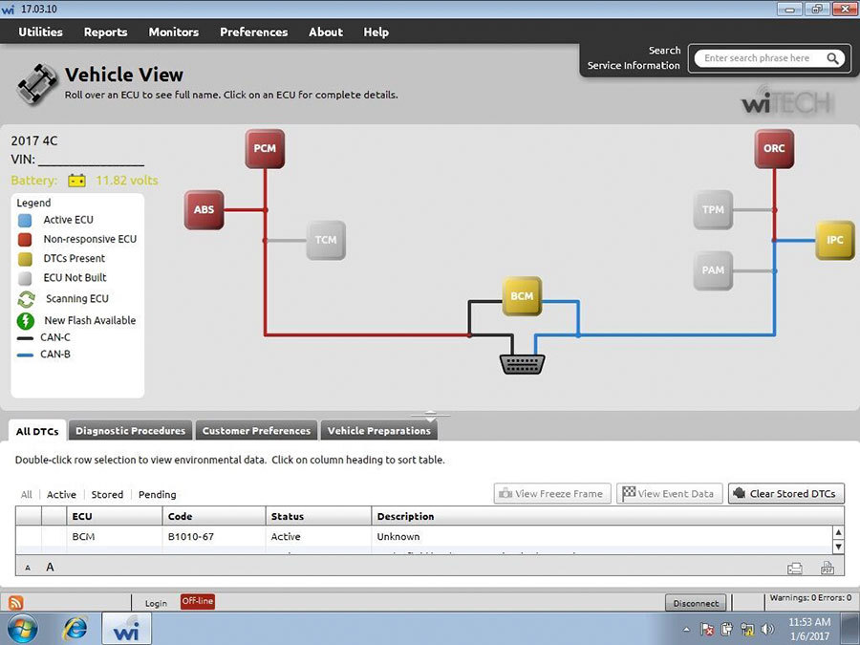Screen dimensions: 860x645
Task: Click the OBD diagnostic connector icon
Action: 522,364
